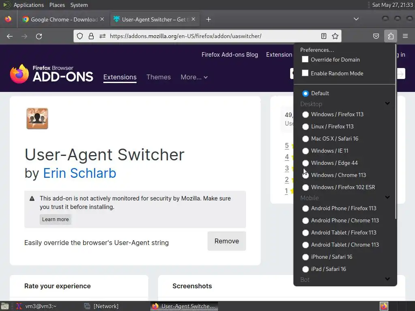Click the User-Agent Switcher add-on icon image
Image resolution: width=415 pixels, height=311 pixels.
(x=37, y=119)
